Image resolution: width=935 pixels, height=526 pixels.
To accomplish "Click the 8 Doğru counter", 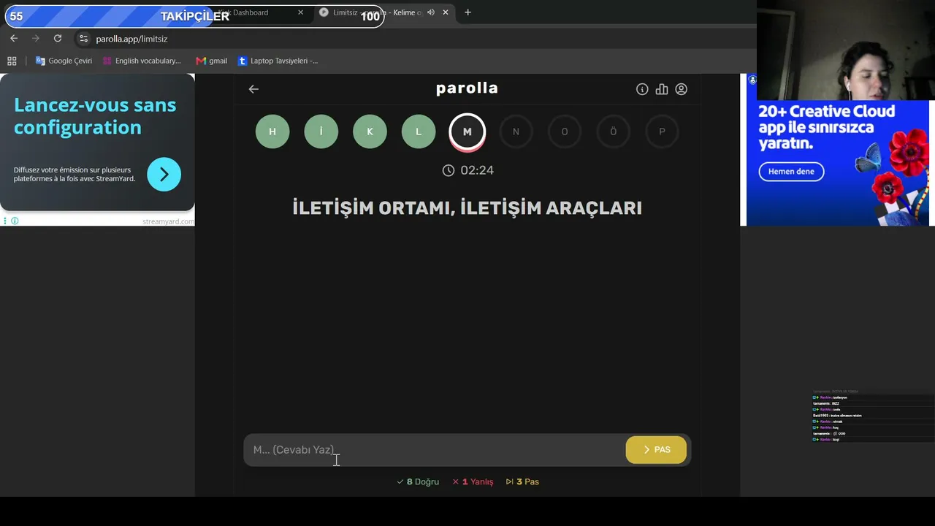I will click(418, 481).
